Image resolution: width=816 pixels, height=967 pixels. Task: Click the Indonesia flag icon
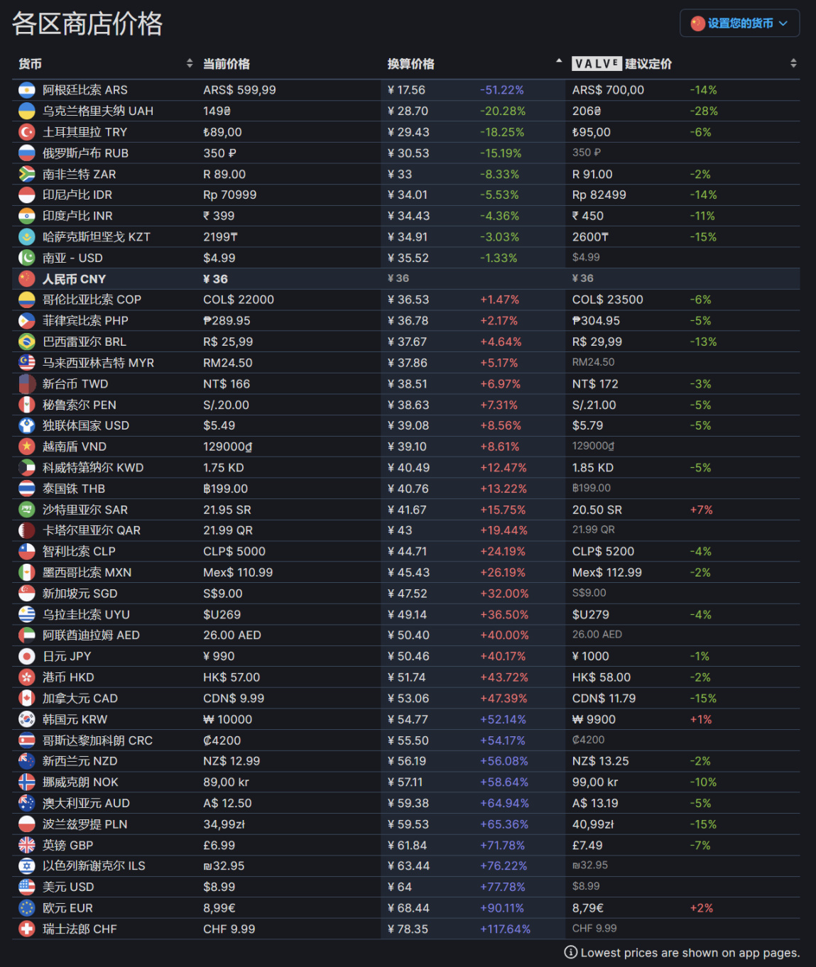pyautogui.click(x=26, y=195)
